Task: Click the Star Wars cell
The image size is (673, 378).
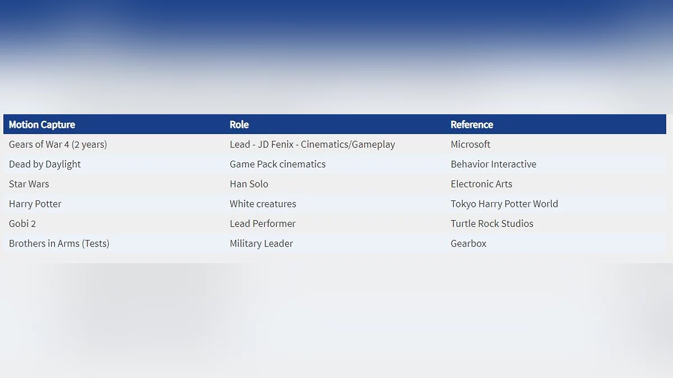Action: click(114, 184)
